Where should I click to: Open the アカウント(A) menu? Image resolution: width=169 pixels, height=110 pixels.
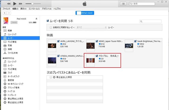tap(46, 9)
